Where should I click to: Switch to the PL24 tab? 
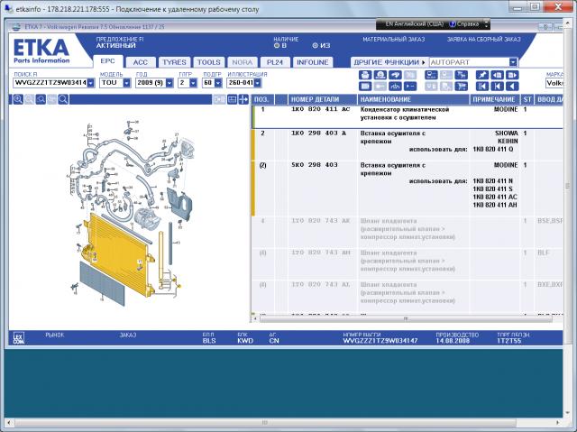(275, 62)
